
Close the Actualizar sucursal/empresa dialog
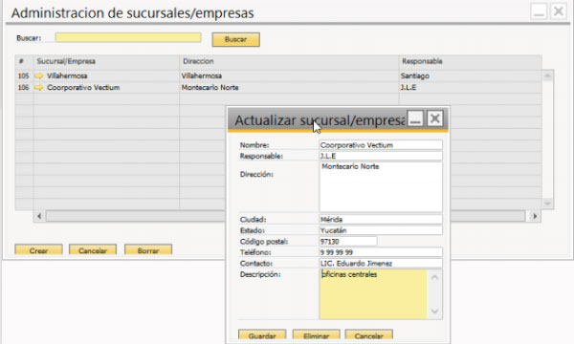coord(435,118)
